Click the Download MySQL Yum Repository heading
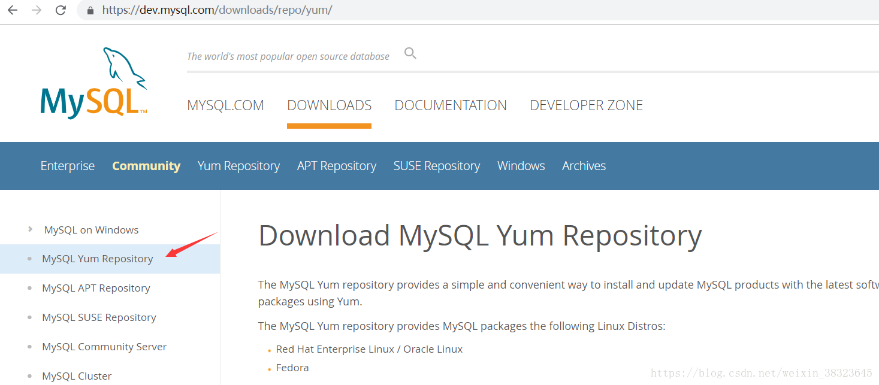The height and width of the screenshot is (385, 879). click(480, 235)
